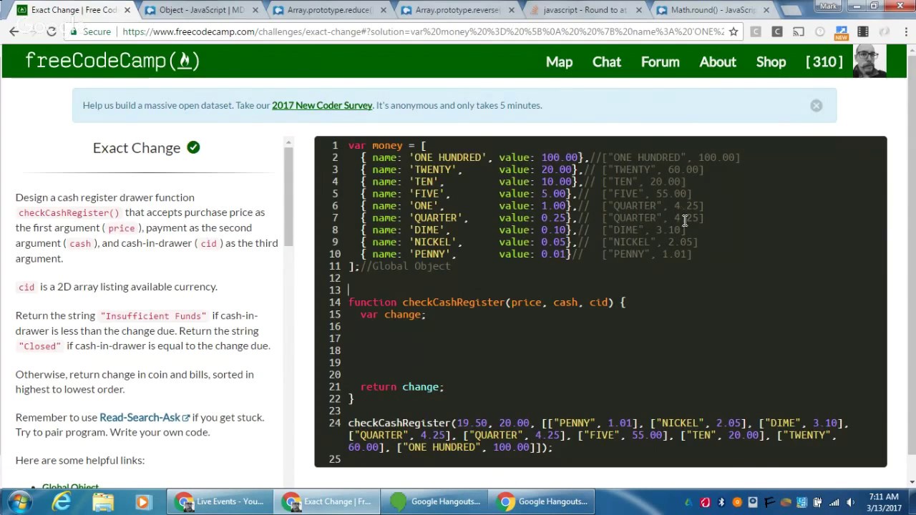Open the About menu item
The image size is (916, 515).
coord(718,62)
